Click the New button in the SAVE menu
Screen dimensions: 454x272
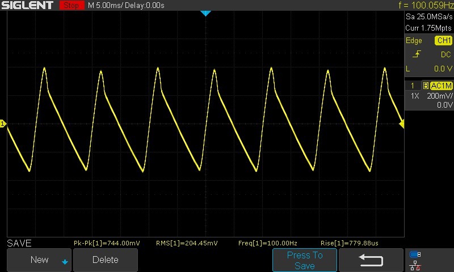[39, 260]
